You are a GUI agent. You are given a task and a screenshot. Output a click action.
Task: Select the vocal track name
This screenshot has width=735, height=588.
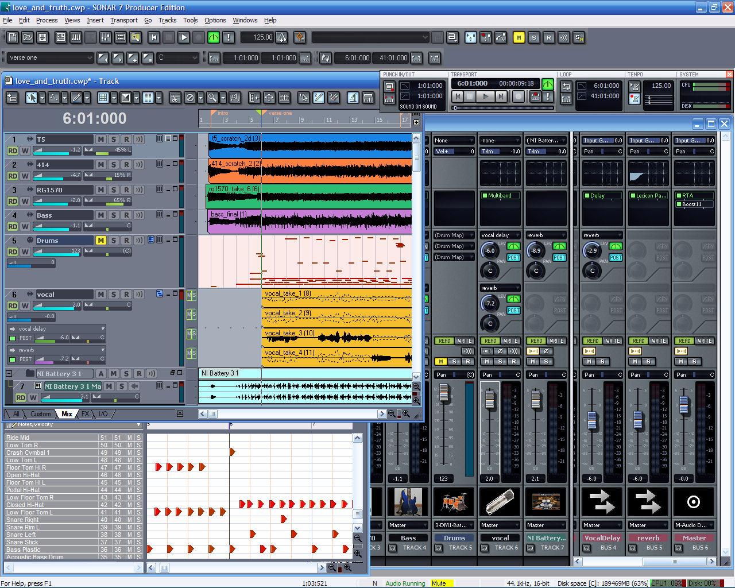[64, 295]
